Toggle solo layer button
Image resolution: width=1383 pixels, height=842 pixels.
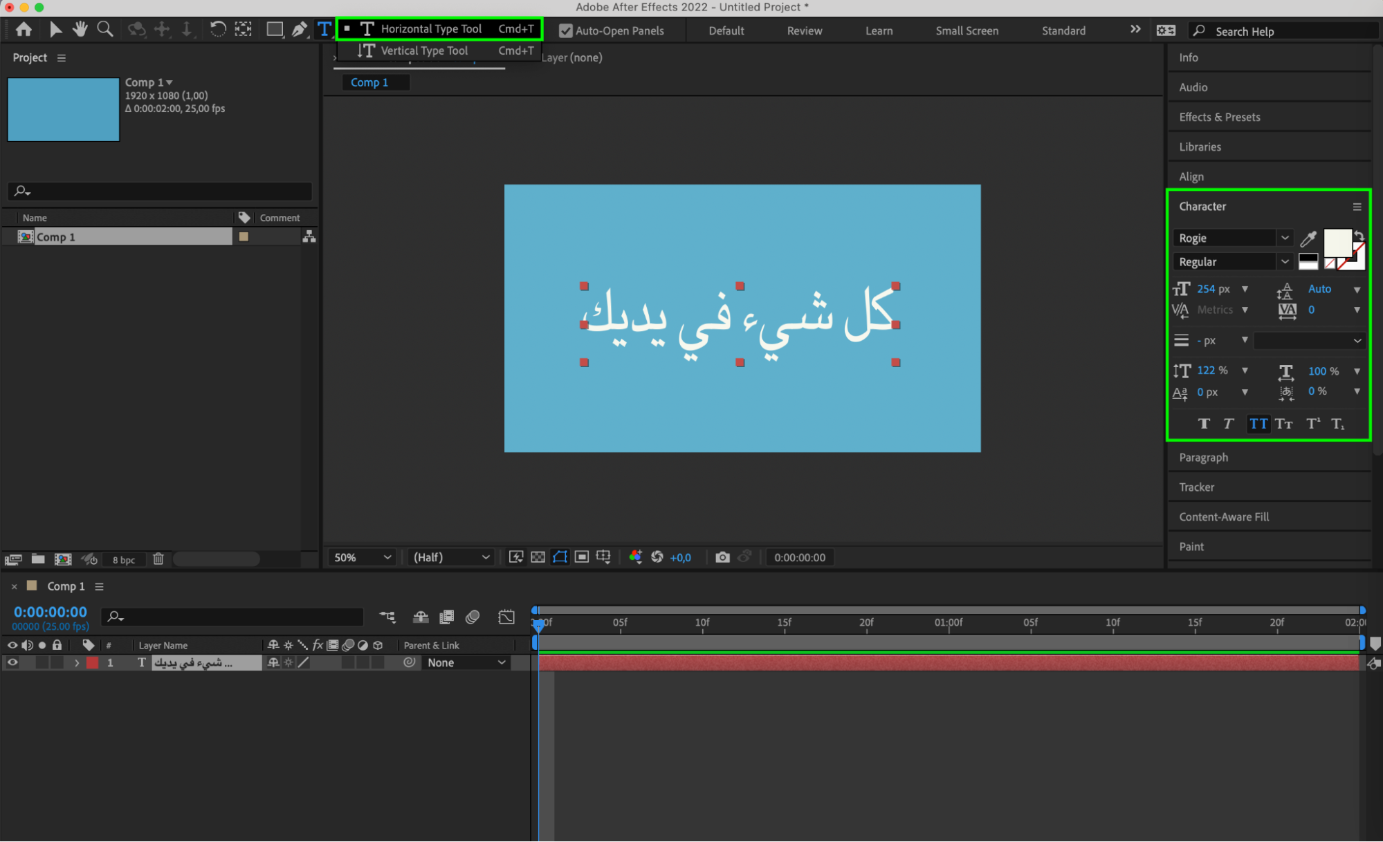(x=41, y=662)
